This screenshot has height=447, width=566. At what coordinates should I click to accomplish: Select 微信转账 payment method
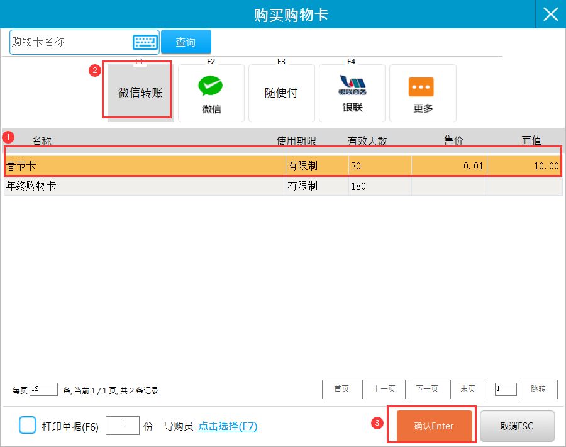[140, 93]
